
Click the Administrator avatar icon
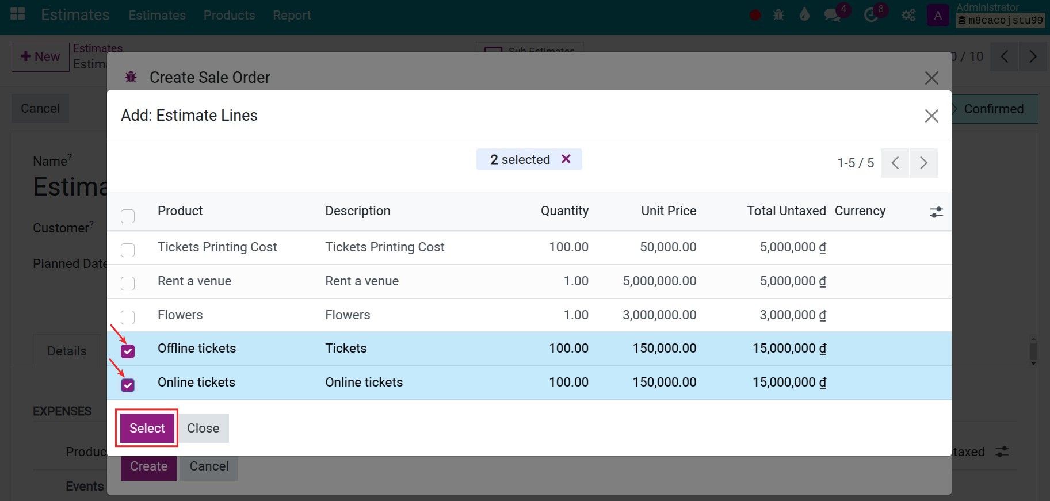938,15
